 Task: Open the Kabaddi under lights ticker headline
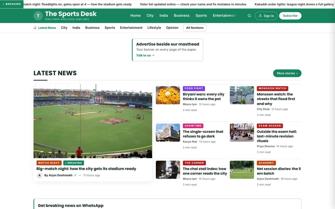[294, 4]
